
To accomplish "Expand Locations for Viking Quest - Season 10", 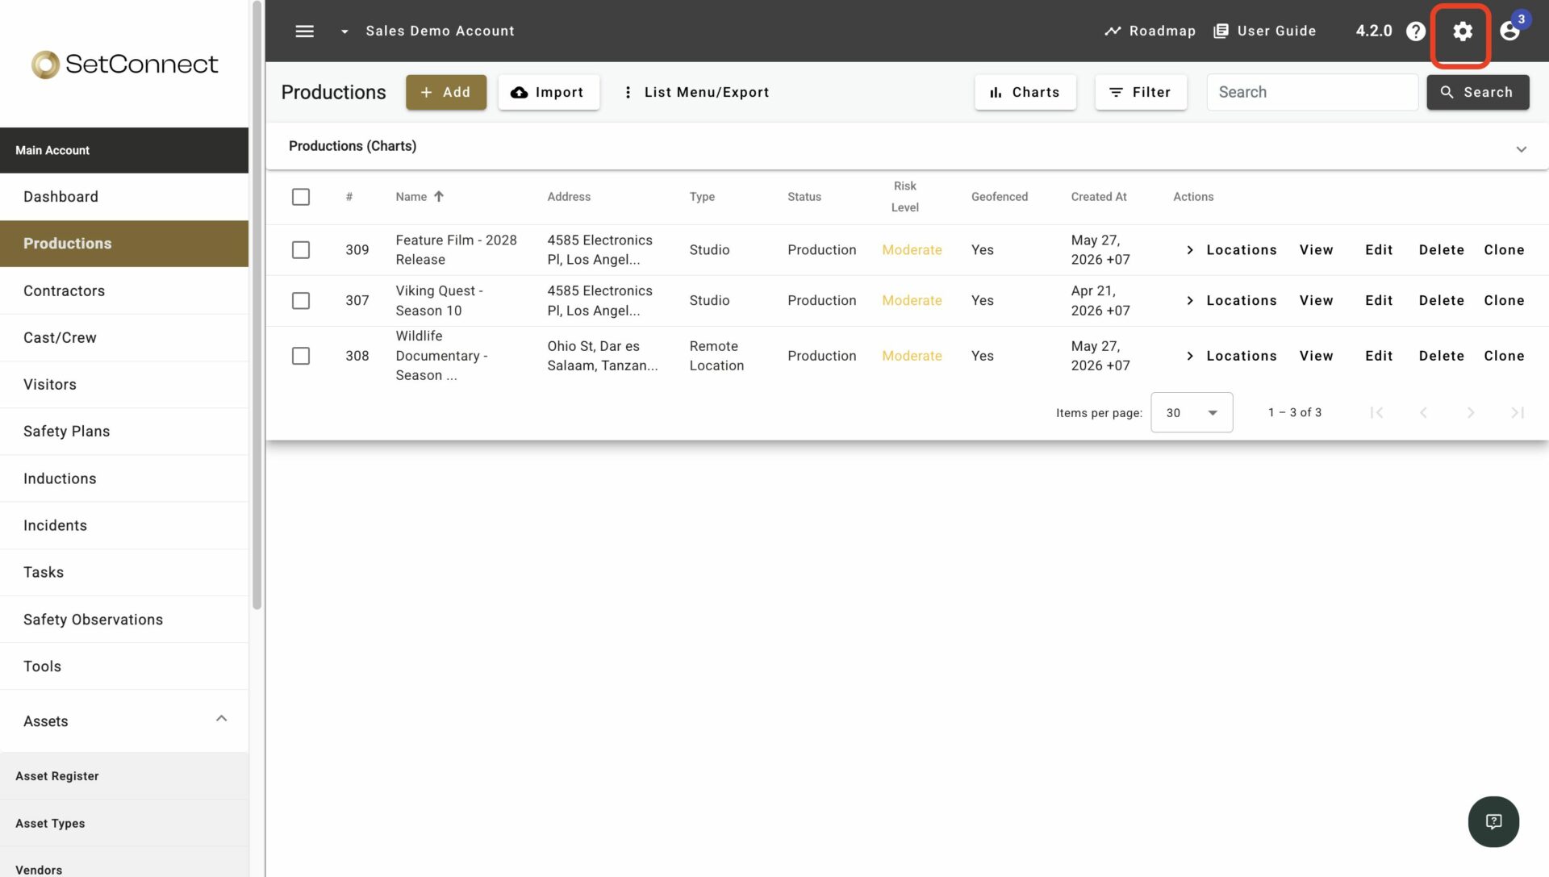I will 1231,300.
